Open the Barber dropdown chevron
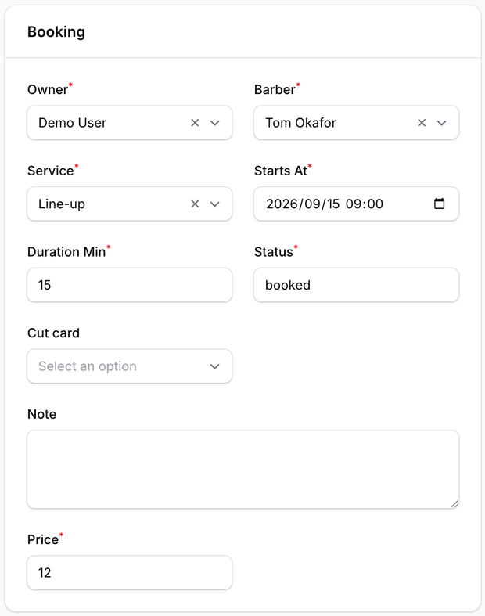Image resolution: width=485 pixels, height=616 pixels. [441, 123]
